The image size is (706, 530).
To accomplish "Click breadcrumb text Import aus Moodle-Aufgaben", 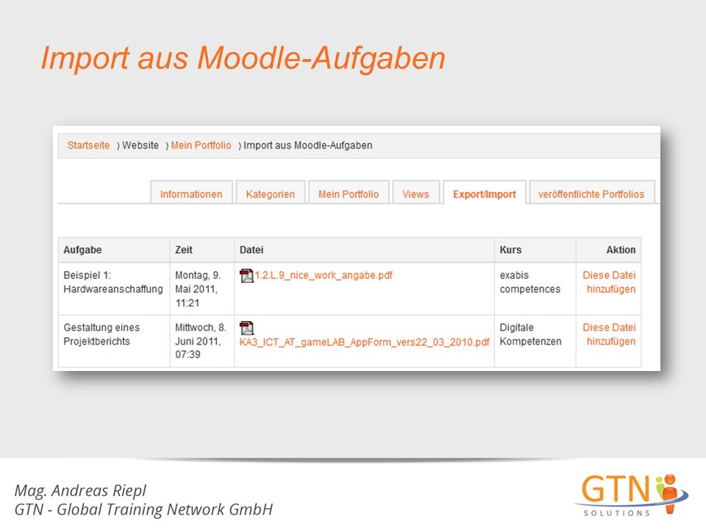I will pyautogui.click(x=308, y=145).
